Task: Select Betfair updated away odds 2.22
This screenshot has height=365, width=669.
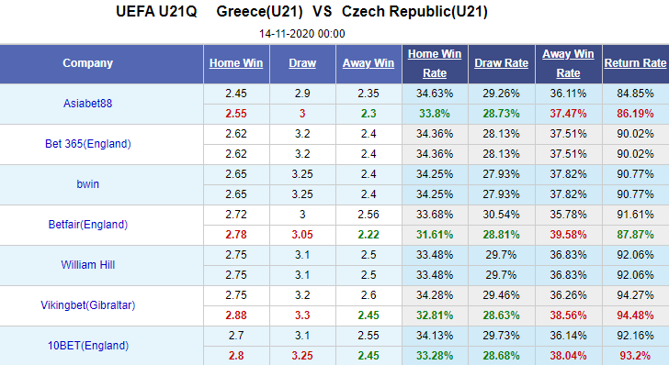Action: click(369, 235)
